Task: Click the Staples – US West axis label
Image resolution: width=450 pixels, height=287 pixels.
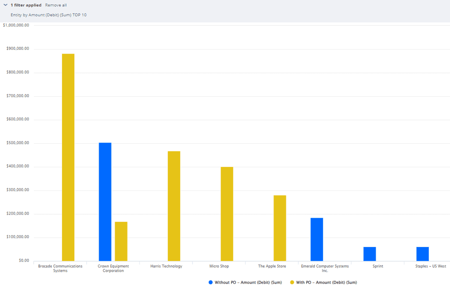Action: (431, 266)
